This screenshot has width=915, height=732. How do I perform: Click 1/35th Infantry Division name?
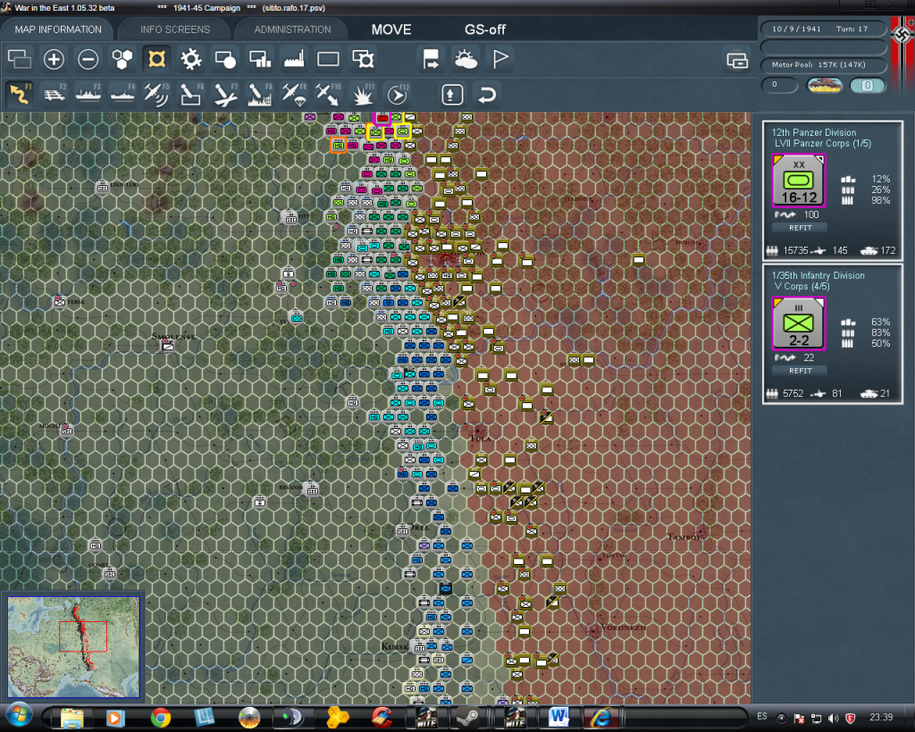click(x=818, y=275)
